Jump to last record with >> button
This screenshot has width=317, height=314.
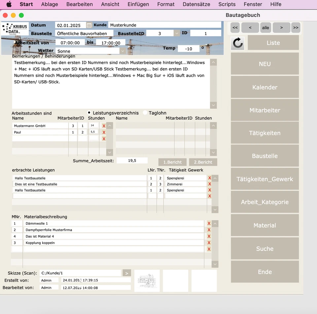pyautogui.click(x=296, y=27)
